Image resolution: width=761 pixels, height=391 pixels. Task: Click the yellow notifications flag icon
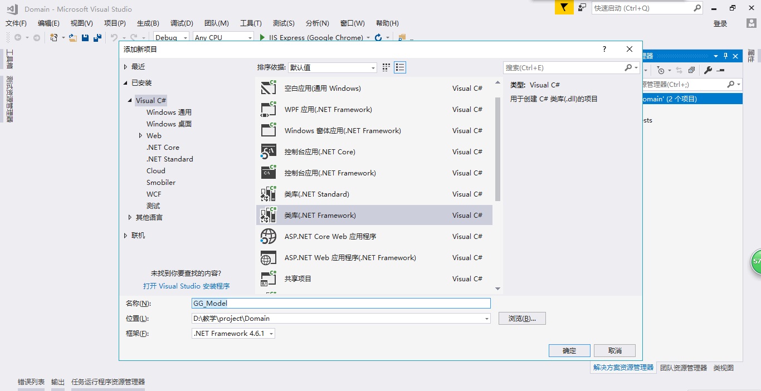pos(564,8)
